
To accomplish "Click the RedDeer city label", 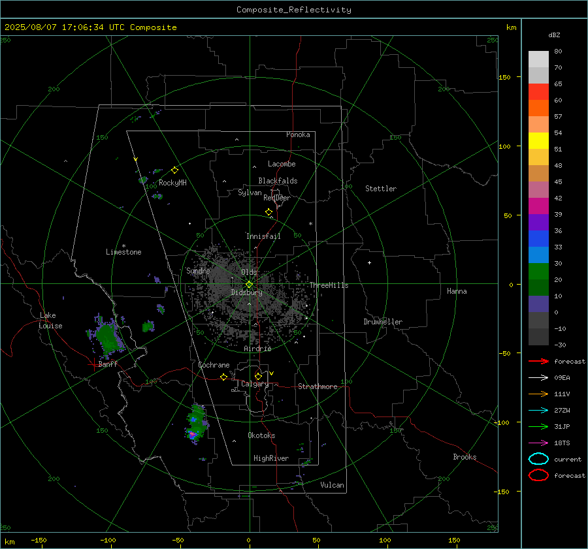I will click(277, 198).
